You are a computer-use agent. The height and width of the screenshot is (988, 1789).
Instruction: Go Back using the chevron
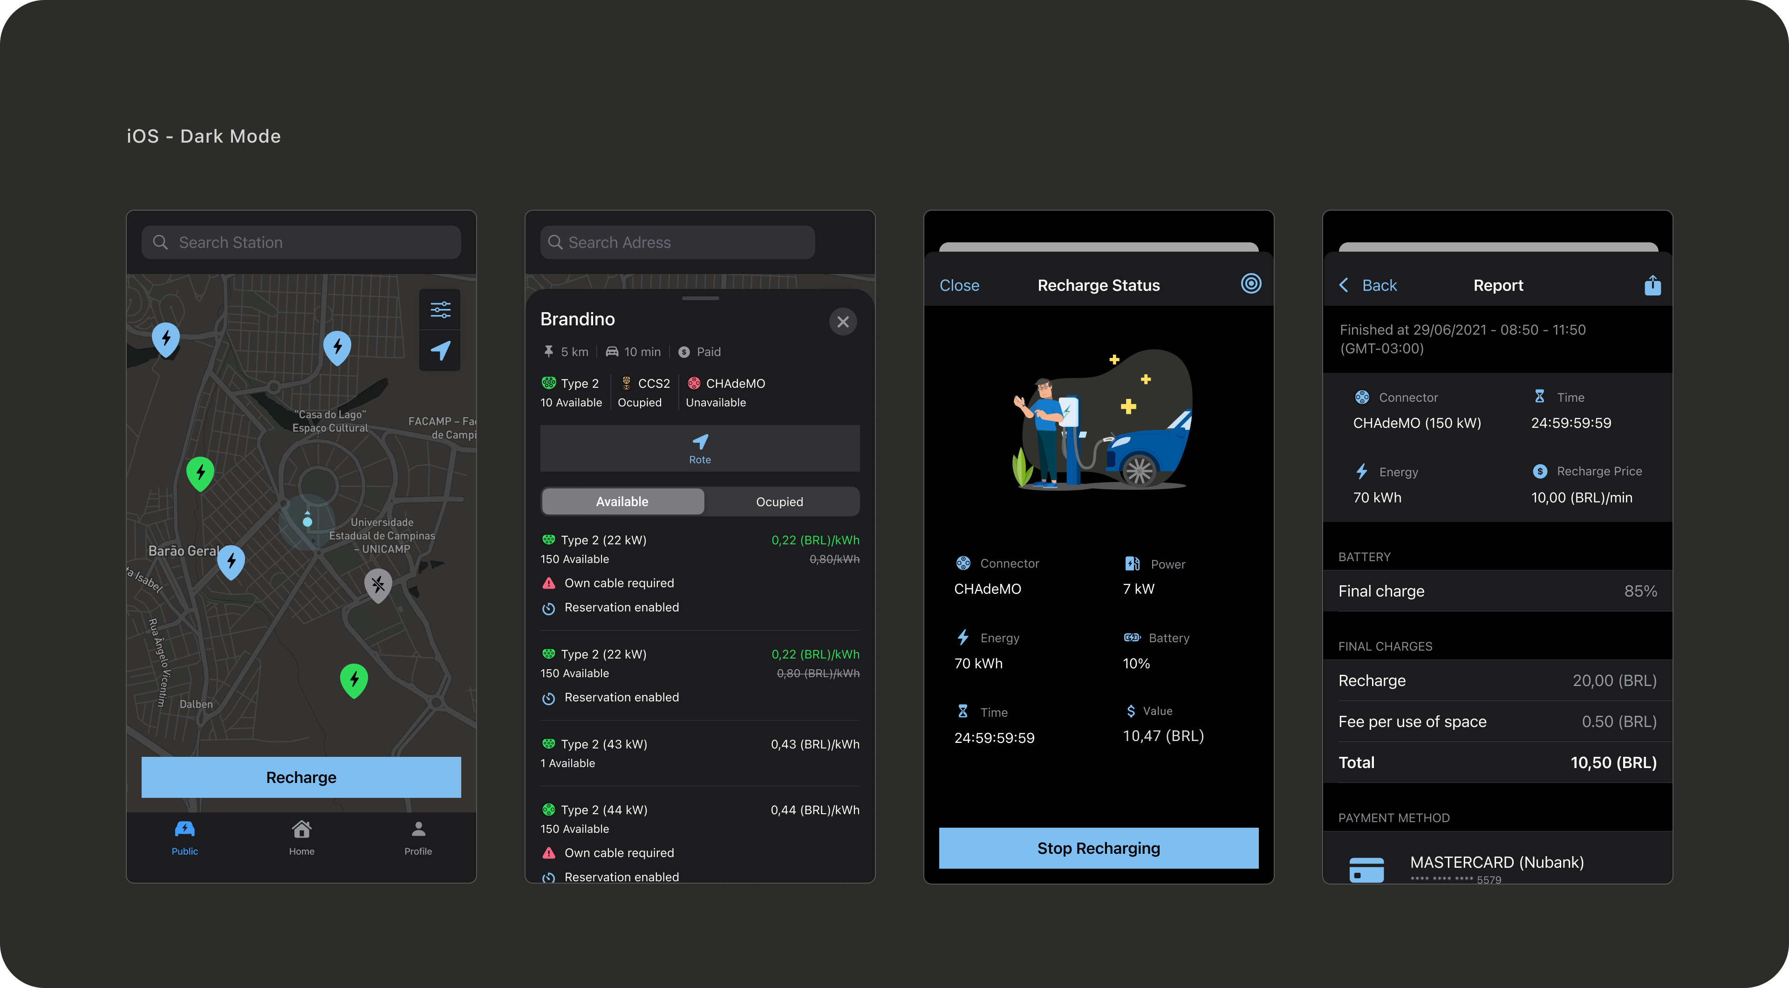click(x=1344, y=285)
